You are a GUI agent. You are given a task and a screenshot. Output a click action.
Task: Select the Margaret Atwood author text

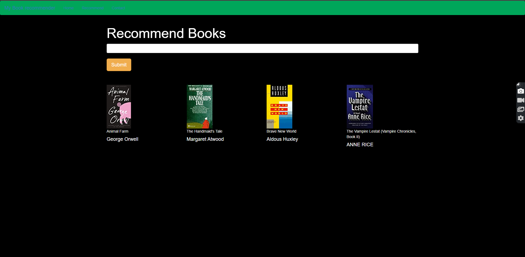coord(205,139)
